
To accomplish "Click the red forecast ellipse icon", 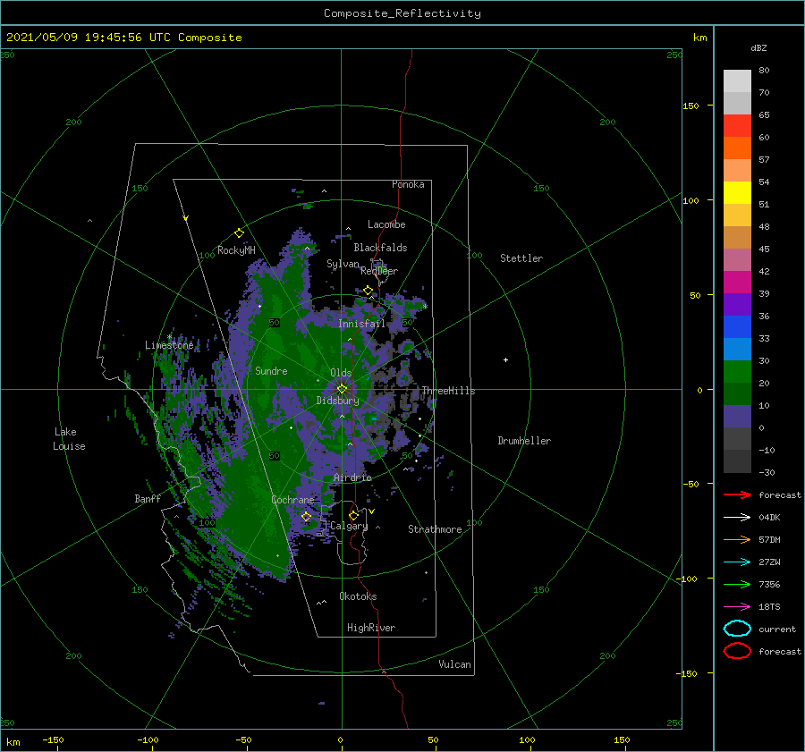I will pyautogui.click(x=737, y=651).
